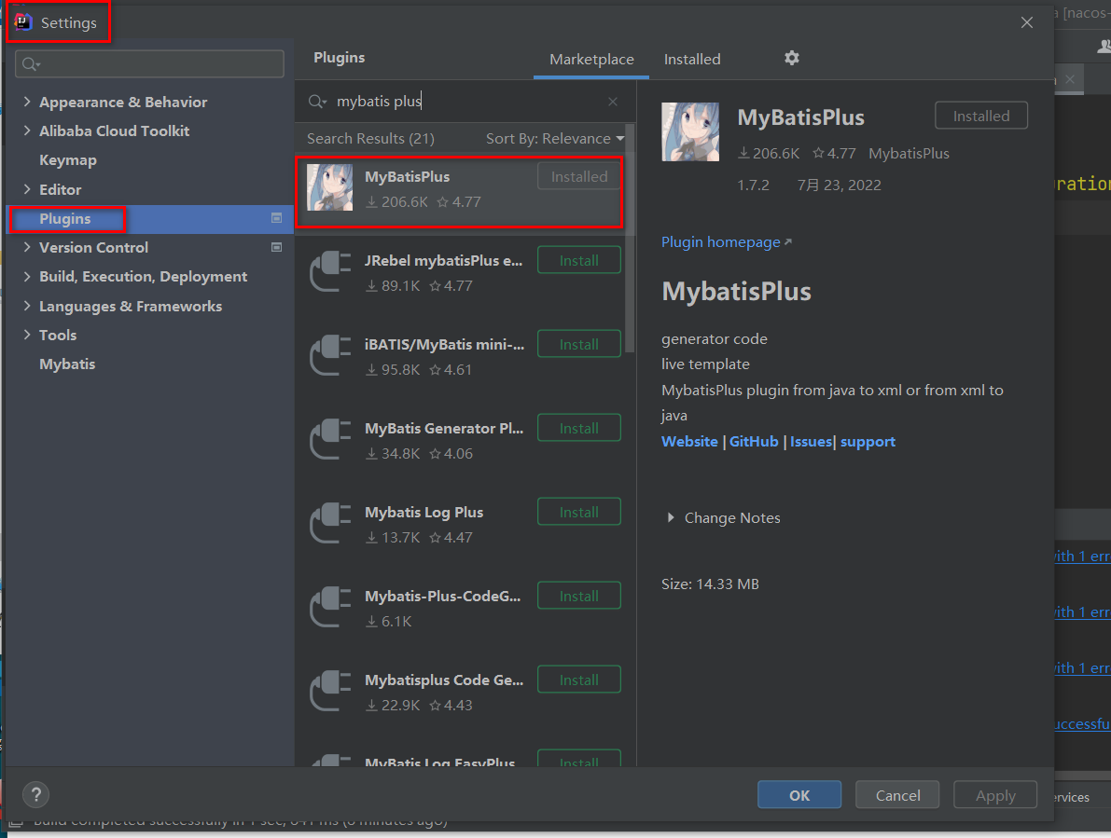Install JRebel mybatisPlus extension

[x=579, y=260]
